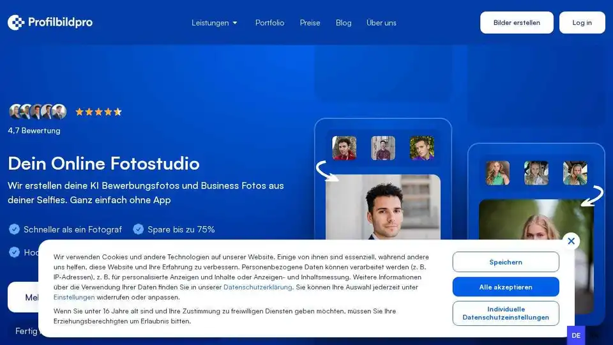Accept all cookies with Alle akzeptieren

(x=506, y=287)
